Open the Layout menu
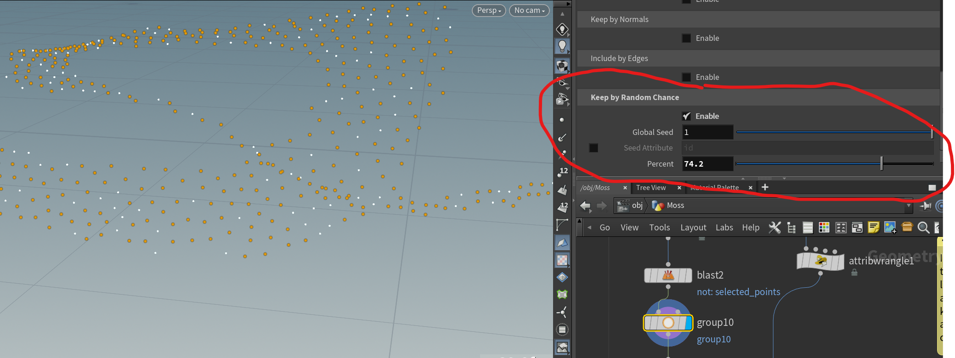This screenshot has height=358, width=955. click(x=693, y=228)
